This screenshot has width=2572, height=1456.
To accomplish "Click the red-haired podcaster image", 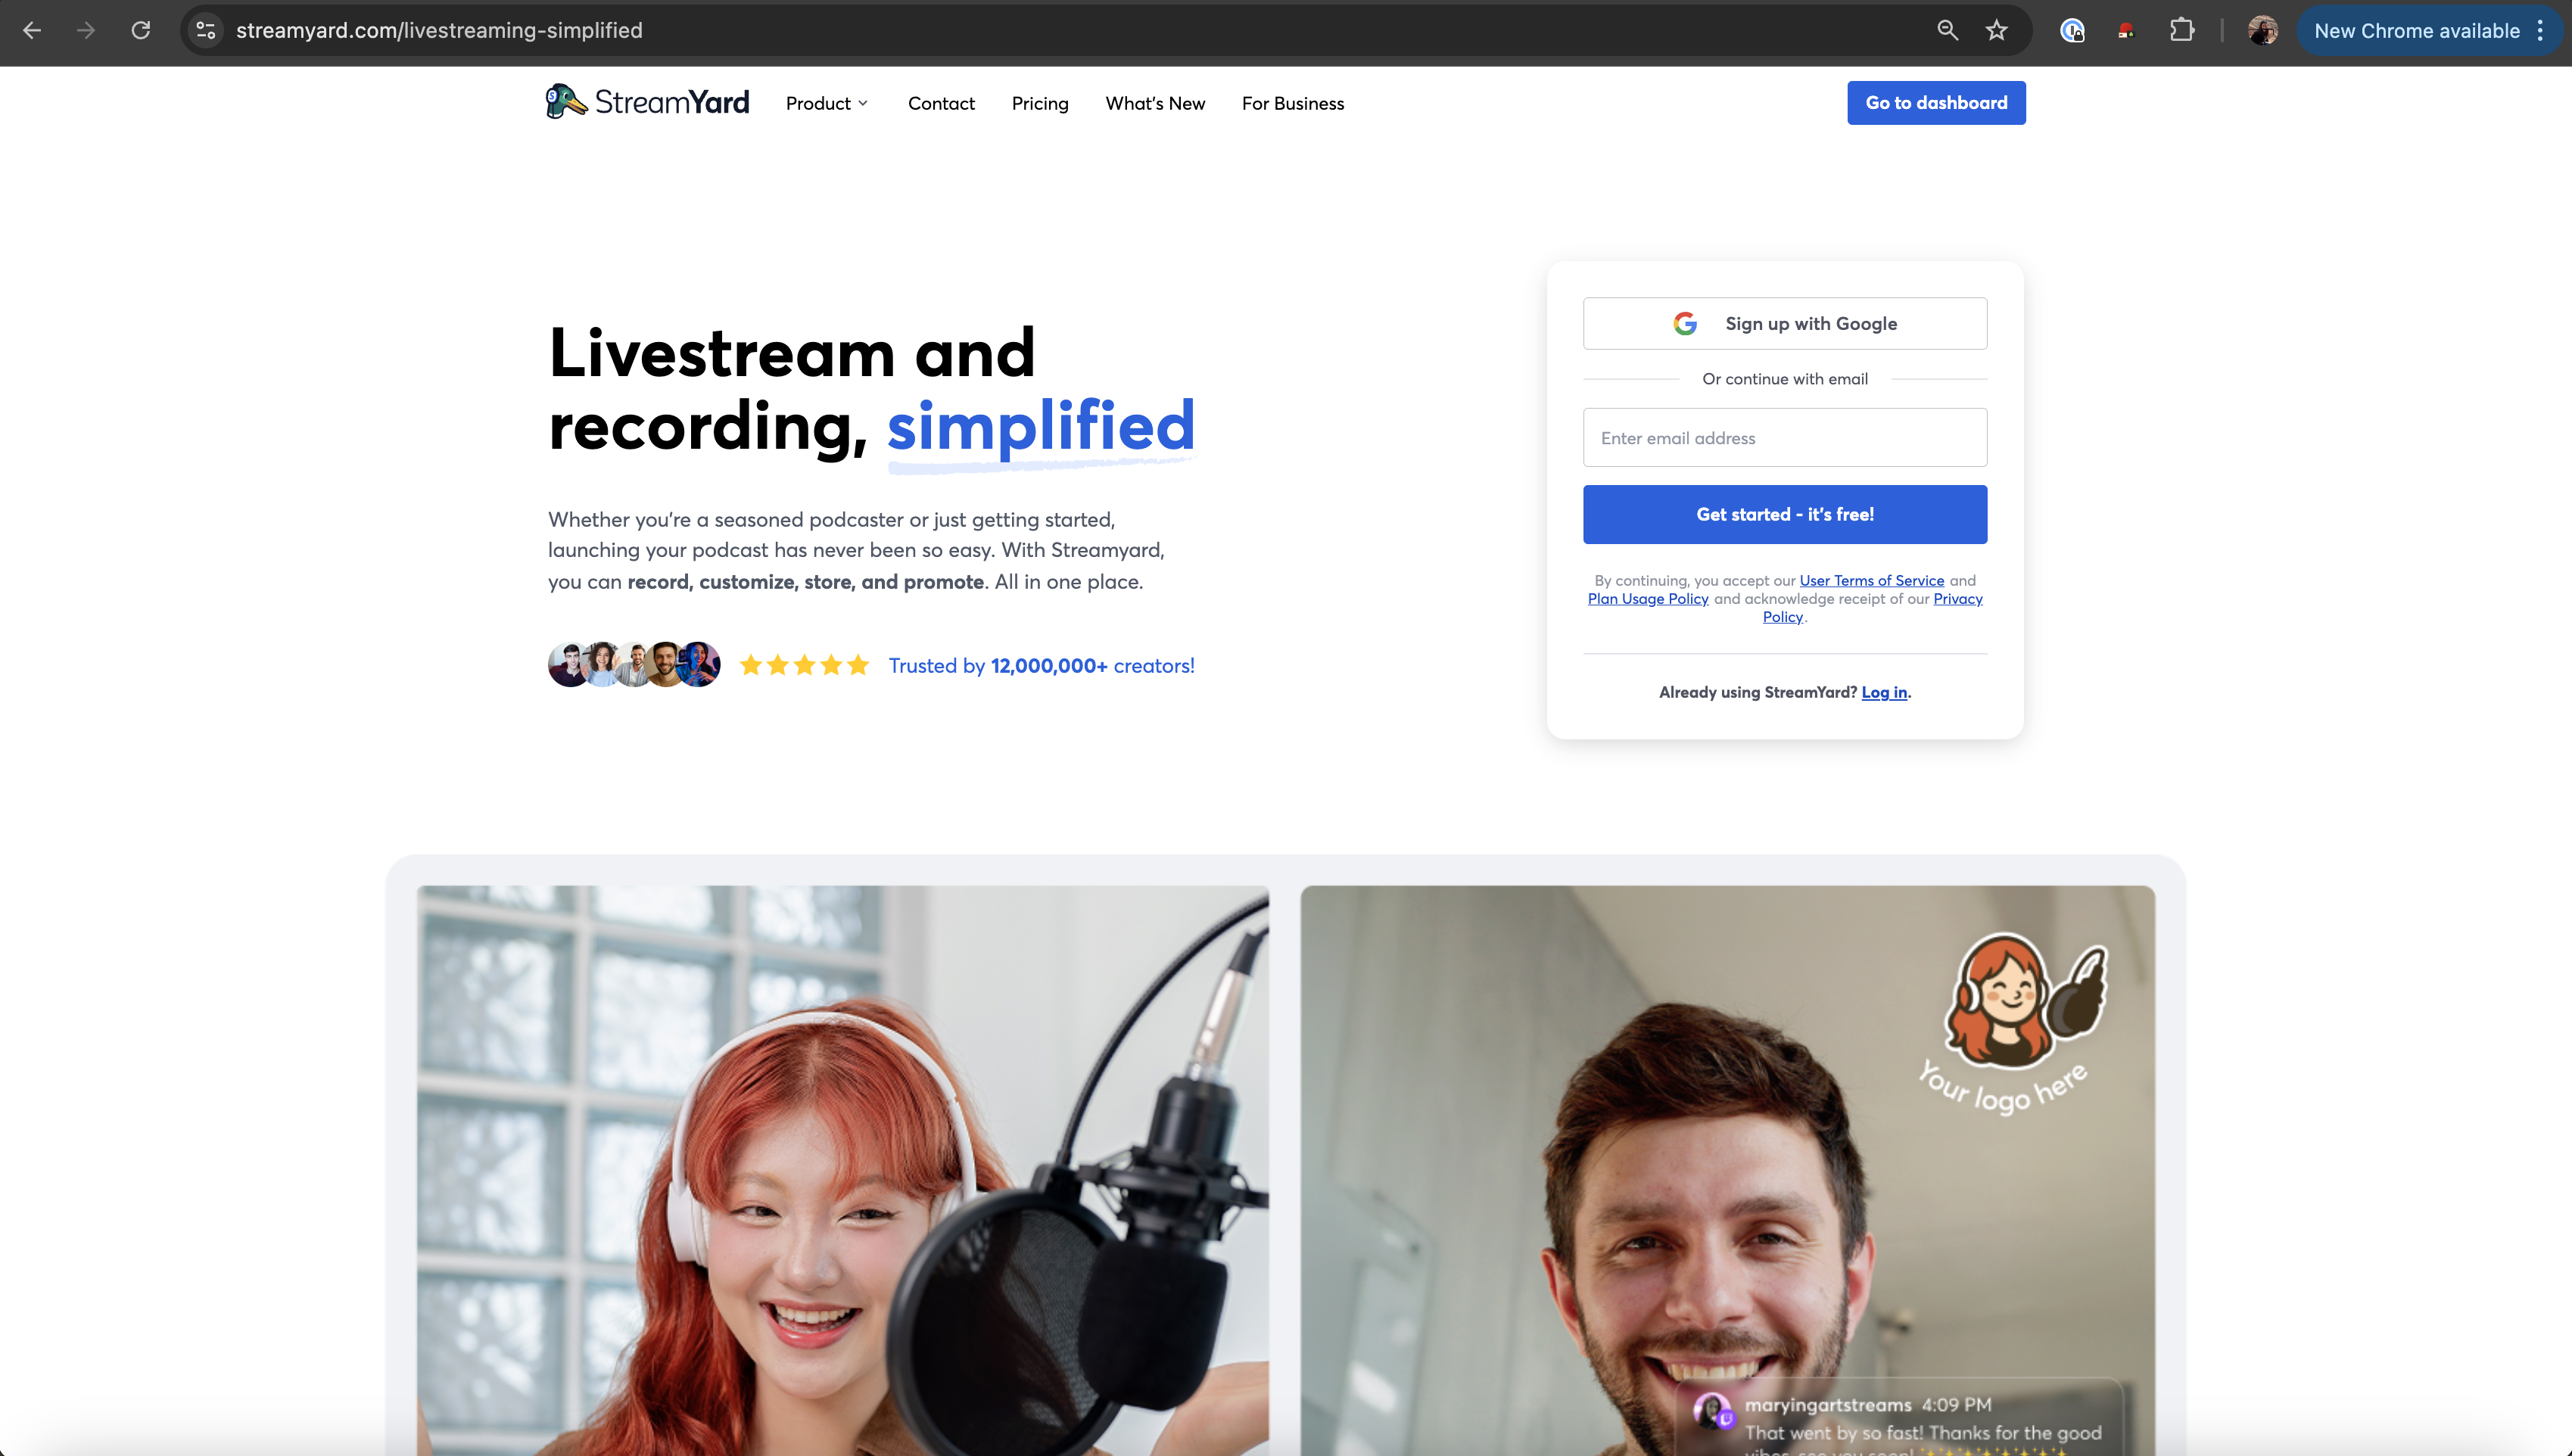I will (x=843, y=1170).
